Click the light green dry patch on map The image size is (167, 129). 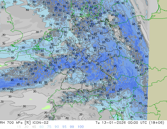tap(44, 108)
